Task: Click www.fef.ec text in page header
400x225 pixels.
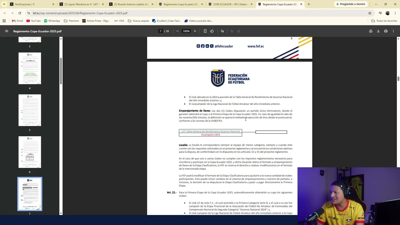Action: point(256,46)
